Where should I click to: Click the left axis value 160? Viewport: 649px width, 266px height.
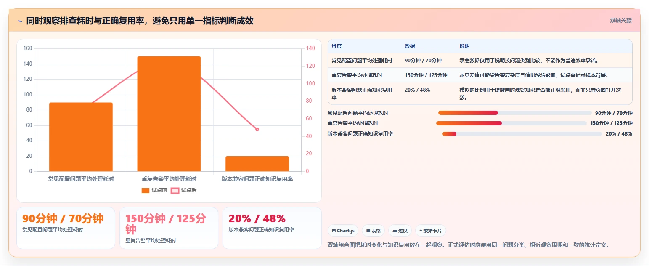pos(28,48)
